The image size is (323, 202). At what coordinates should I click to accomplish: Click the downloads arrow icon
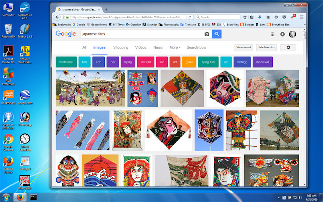click(260, 17)
